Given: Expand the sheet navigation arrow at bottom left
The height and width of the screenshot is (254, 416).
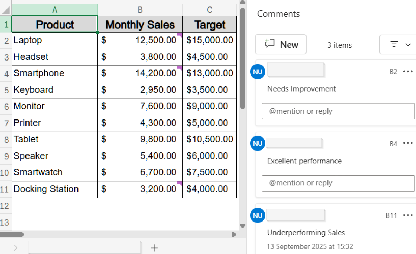Looking at the screenshot, I should pyautogui.click(x=15, y=248).
